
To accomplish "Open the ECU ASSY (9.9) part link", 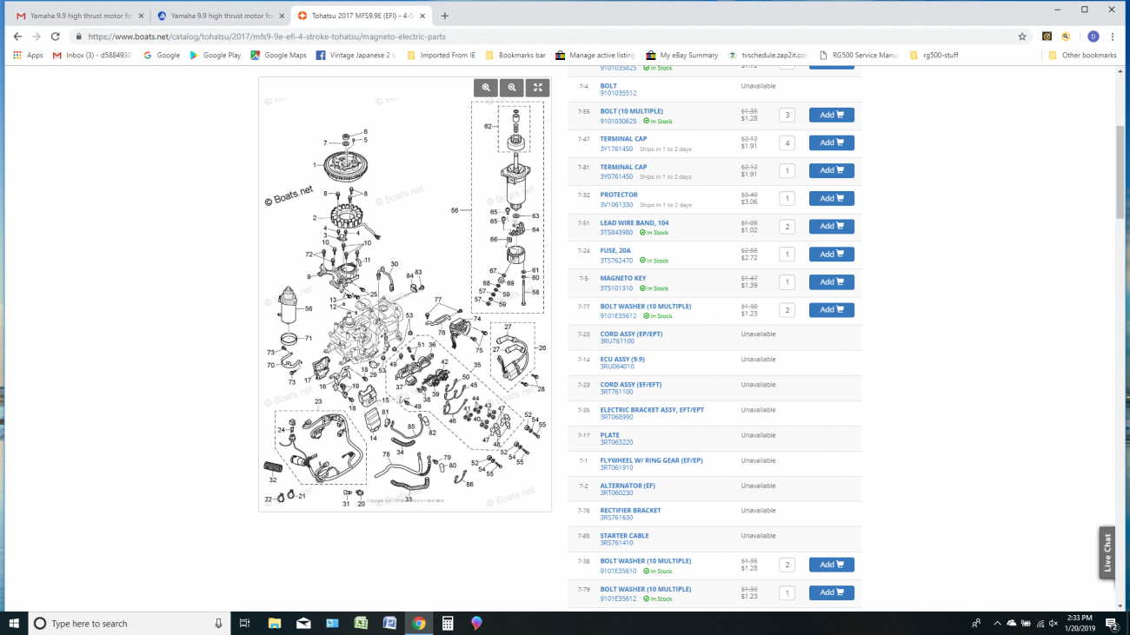I will point(622,359).
